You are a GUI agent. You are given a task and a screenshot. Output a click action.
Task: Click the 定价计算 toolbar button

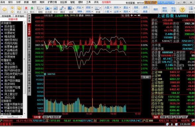click(x=173, y=10)
